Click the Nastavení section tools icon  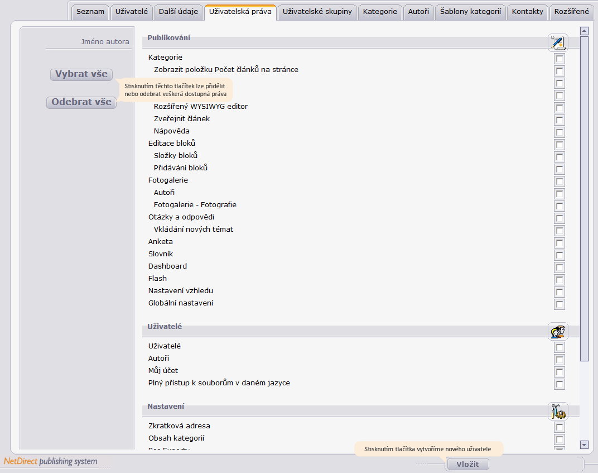pos(558,411)
